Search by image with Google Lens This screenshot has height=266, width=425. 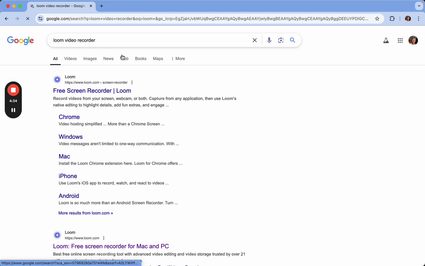[281, 40]
